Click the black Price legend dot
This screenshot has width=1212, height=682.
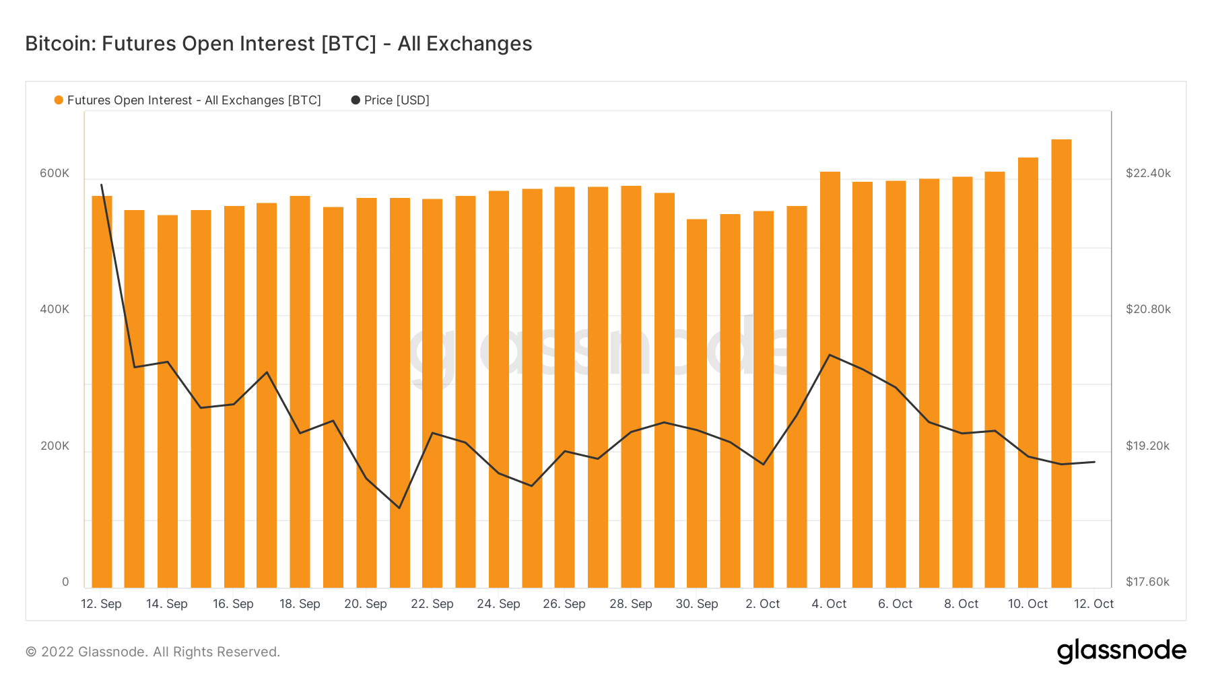356,100
